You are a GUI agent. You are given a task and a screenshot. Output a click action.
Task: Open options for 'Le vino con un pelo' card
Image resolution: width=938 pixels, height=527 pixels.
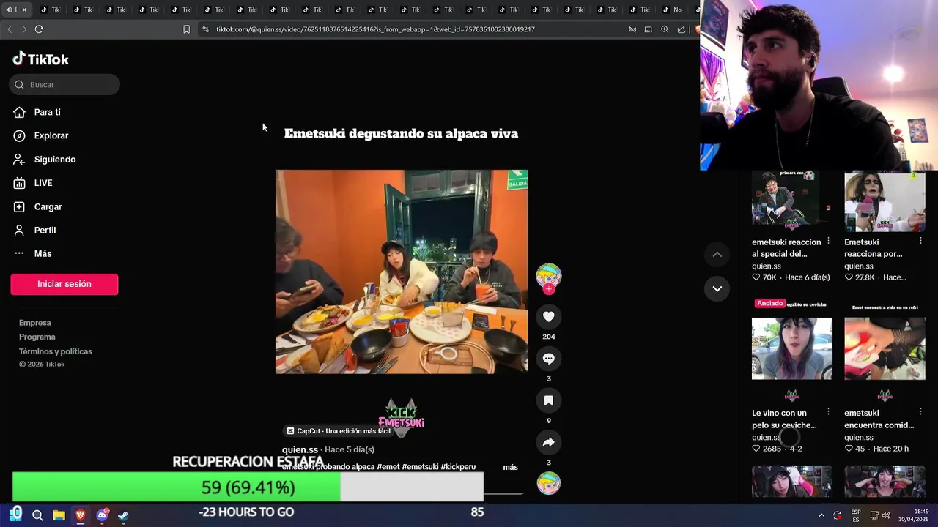pos(828,412)
